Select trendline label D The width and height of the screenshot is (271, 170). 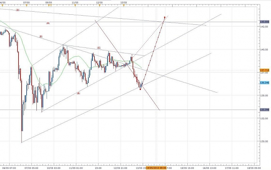[18, 10]
